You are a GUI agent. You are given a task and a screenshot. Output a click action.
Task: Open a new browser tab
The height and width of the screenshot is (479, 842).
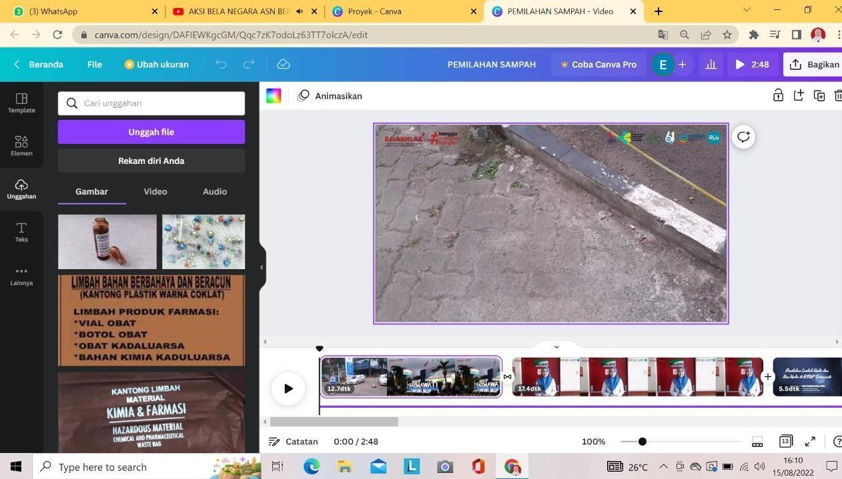pos(659,11)
